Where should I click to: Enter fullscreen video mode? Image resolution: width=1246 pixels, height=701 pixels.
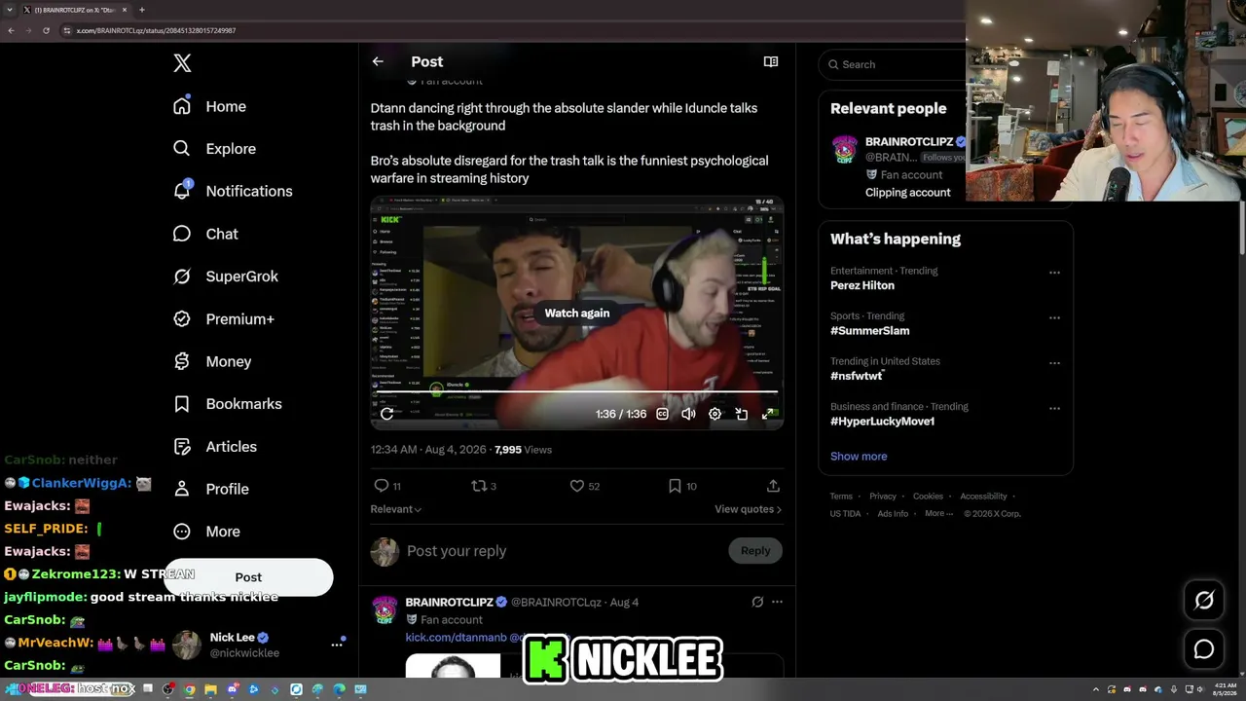[767, 414]
